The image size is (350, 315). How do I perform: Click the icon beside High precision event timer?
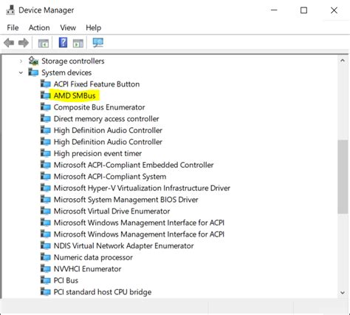(x=46, y=153)
